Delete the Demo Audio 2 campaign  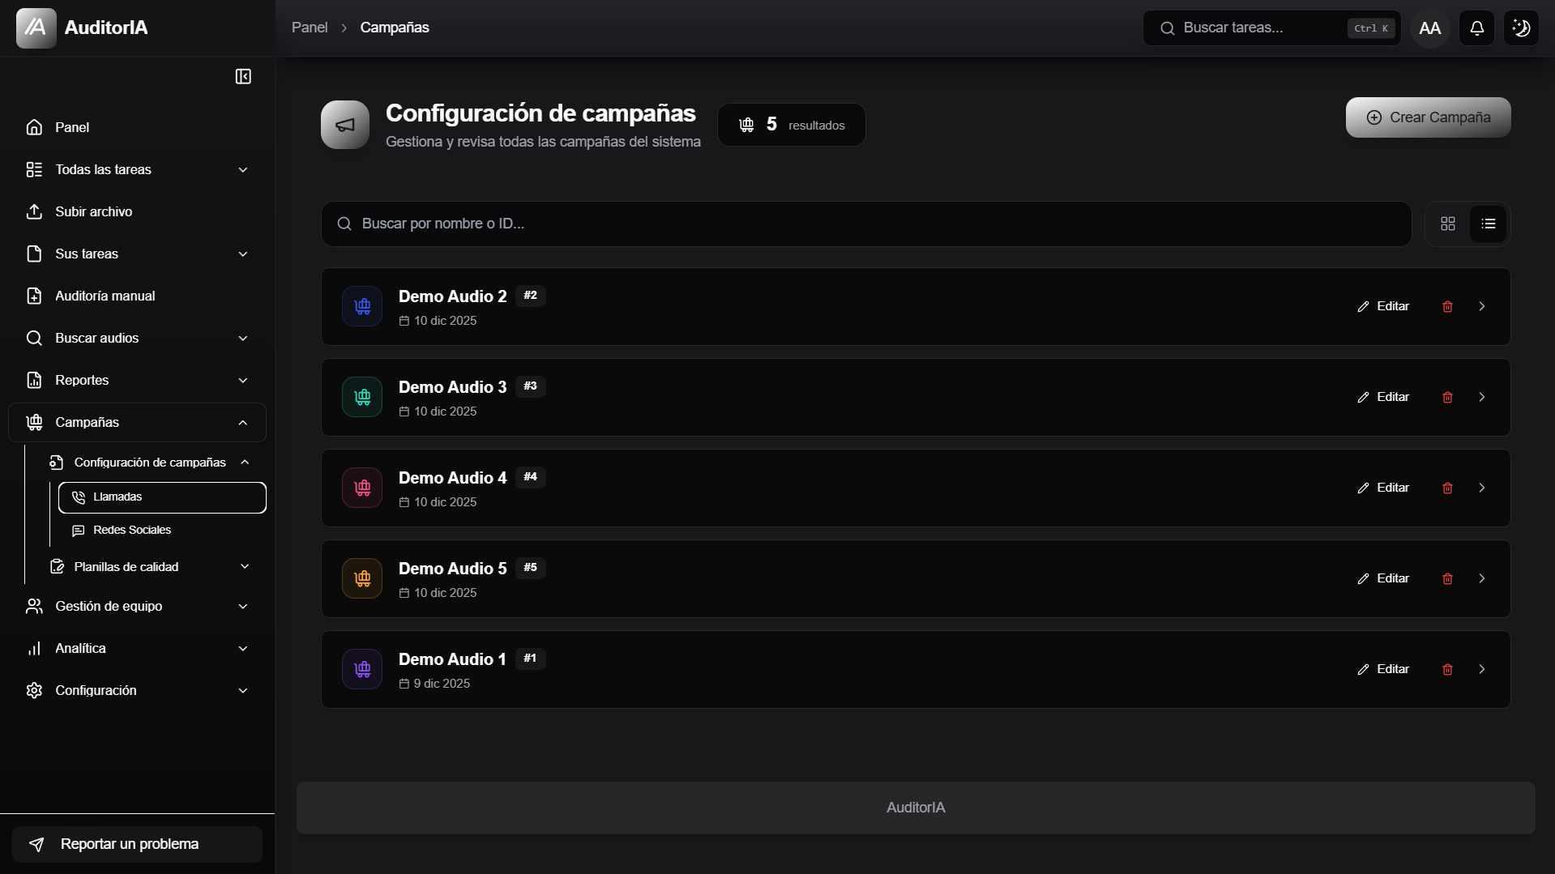(1447, 306)
